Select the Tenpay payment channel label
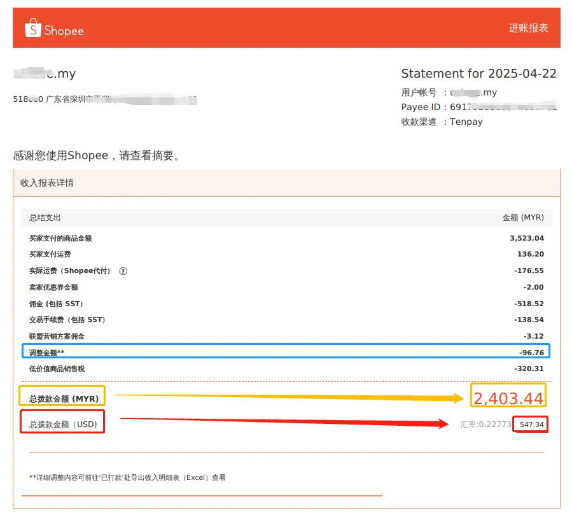Screen dimensions: 572x513 [x=466, y=122]
